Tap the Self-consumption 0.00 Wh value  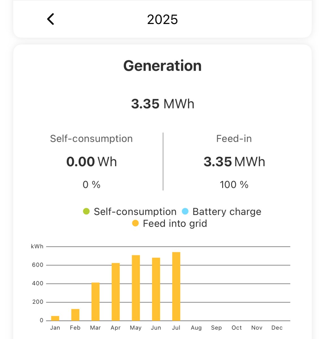pos(91,162)
